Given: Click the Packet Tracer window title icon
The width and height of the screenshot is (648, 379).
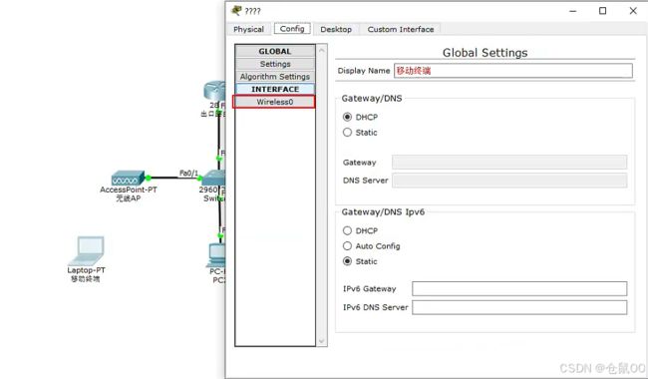Looking at the screenshot, I should (x=236, y=10).
